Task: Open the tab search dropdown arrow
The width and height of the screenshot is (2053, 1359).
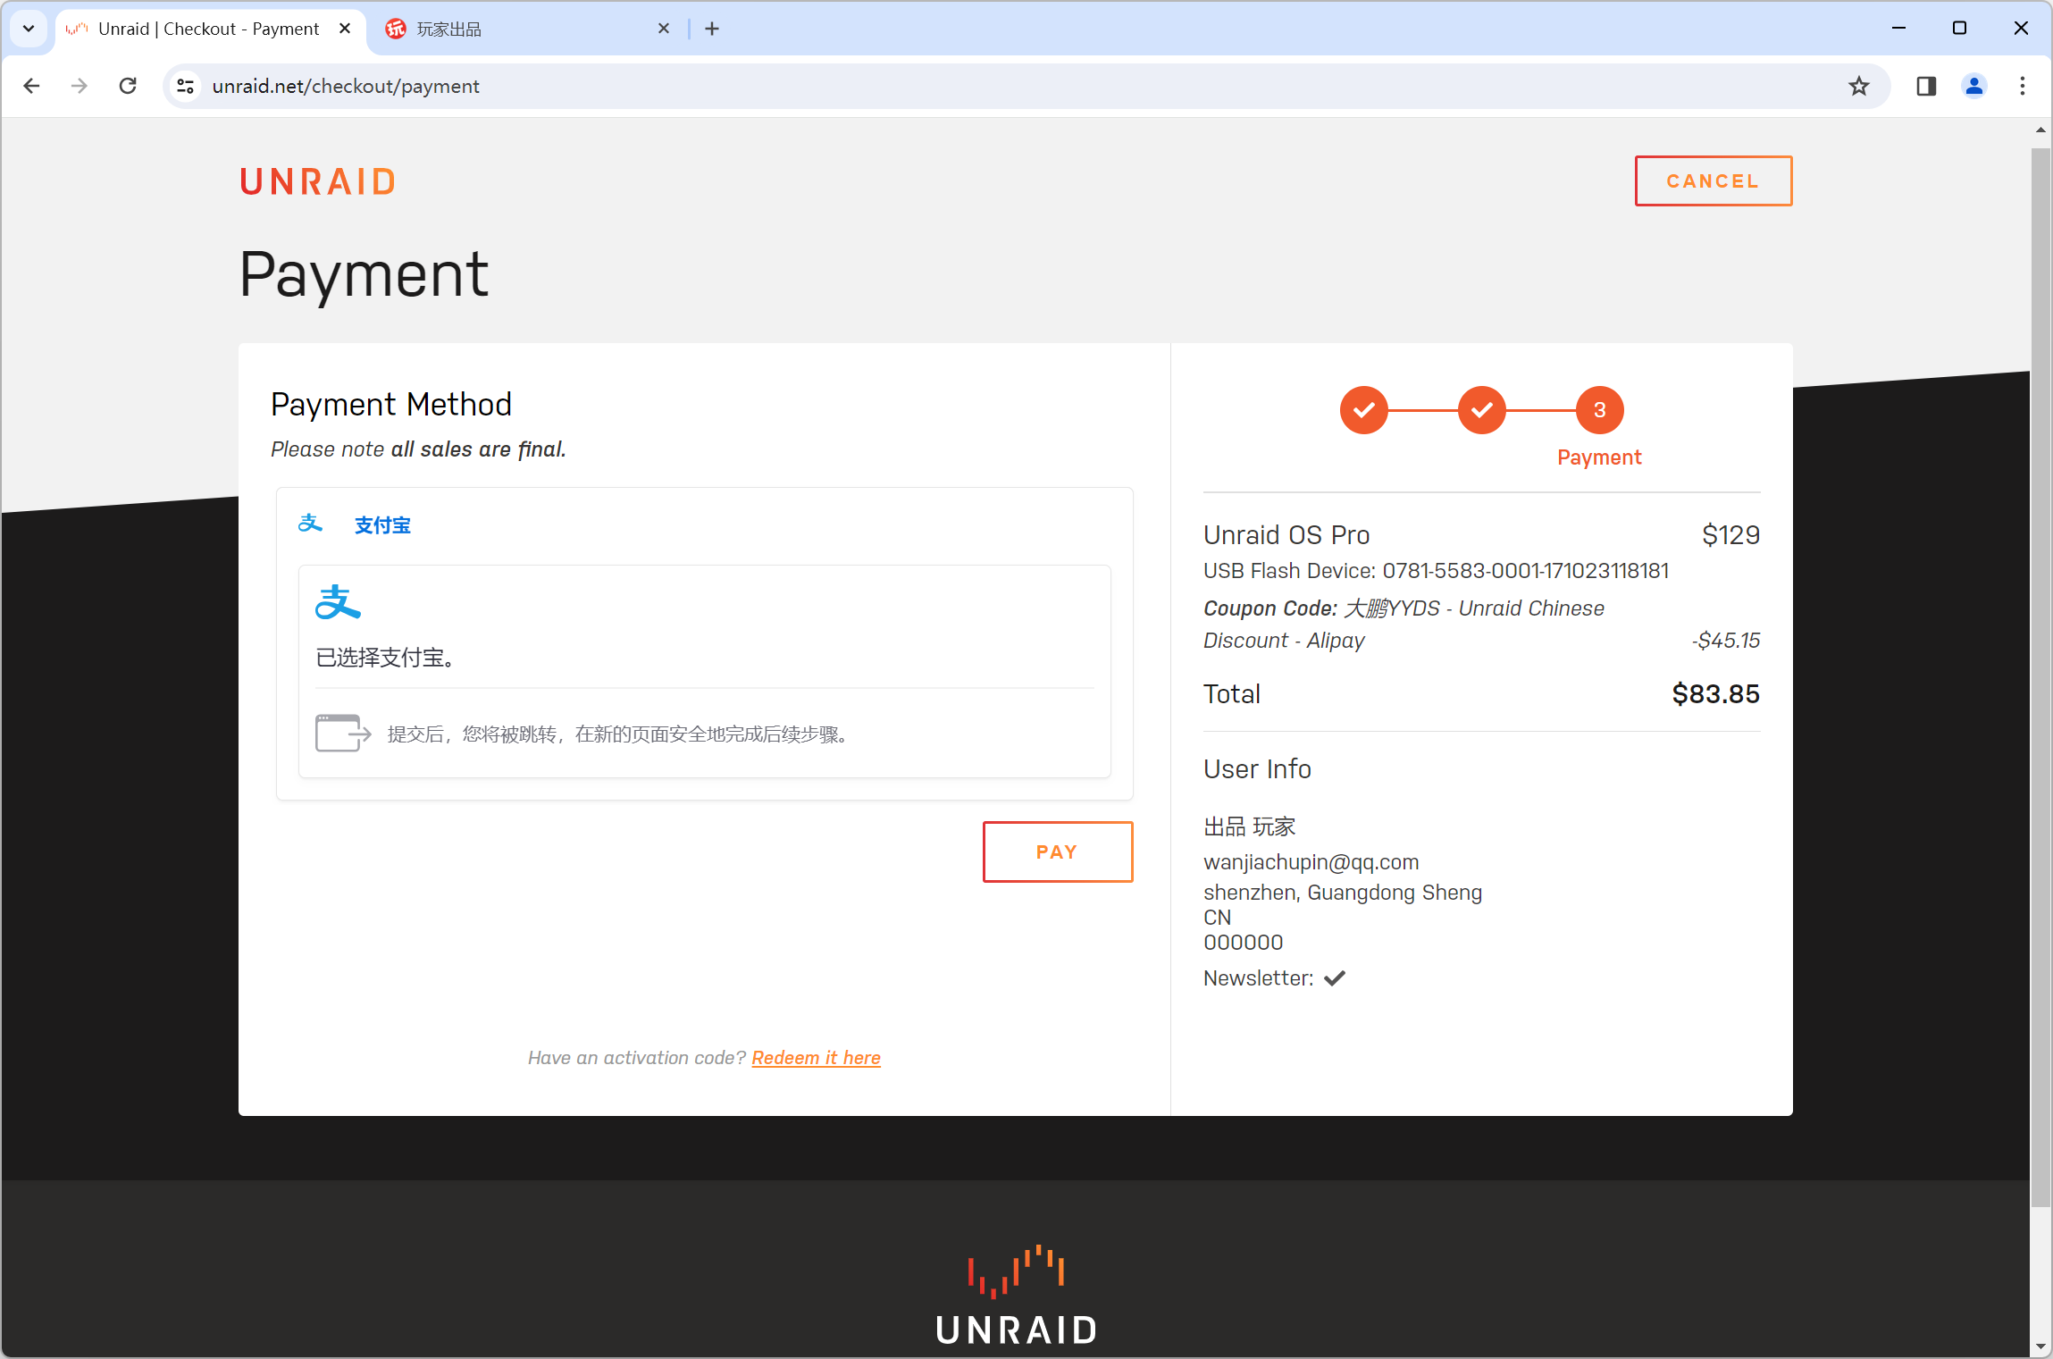Action: pos(29,29)
